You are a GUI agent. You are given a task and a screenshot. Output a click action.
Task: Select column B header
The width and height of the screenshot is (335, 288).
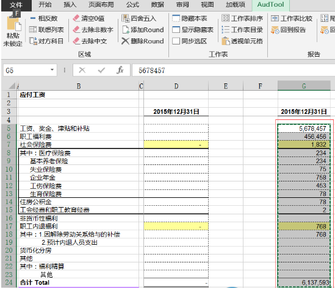coord(79,86)
